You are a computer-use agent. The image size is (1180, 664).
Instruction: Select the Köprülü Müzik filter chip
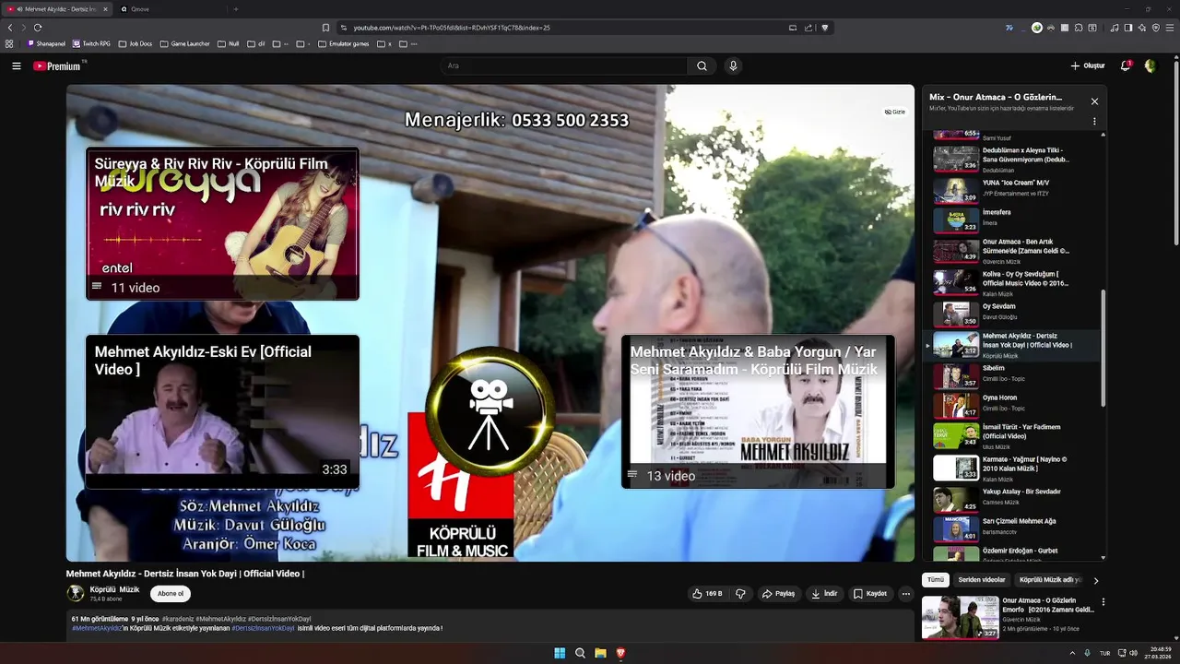click(x=1049, y=580)
